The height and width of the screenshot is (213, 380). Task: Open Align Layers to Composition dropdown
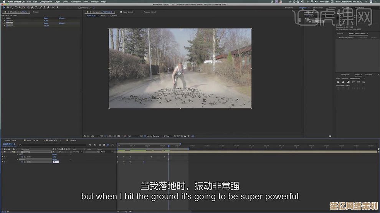(357, 78)
